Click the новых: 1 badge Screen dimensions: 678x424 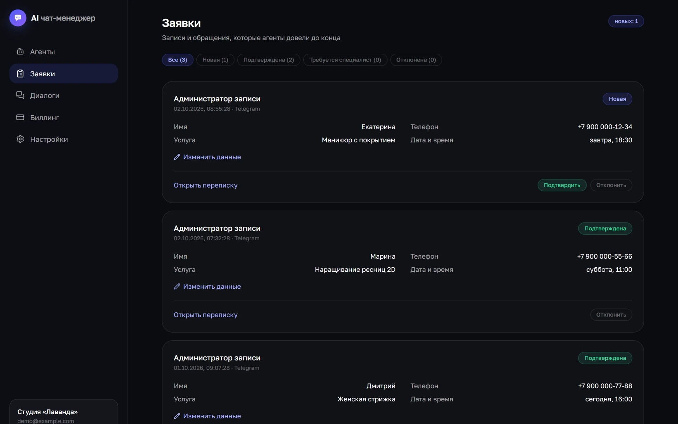pos(626,21)
